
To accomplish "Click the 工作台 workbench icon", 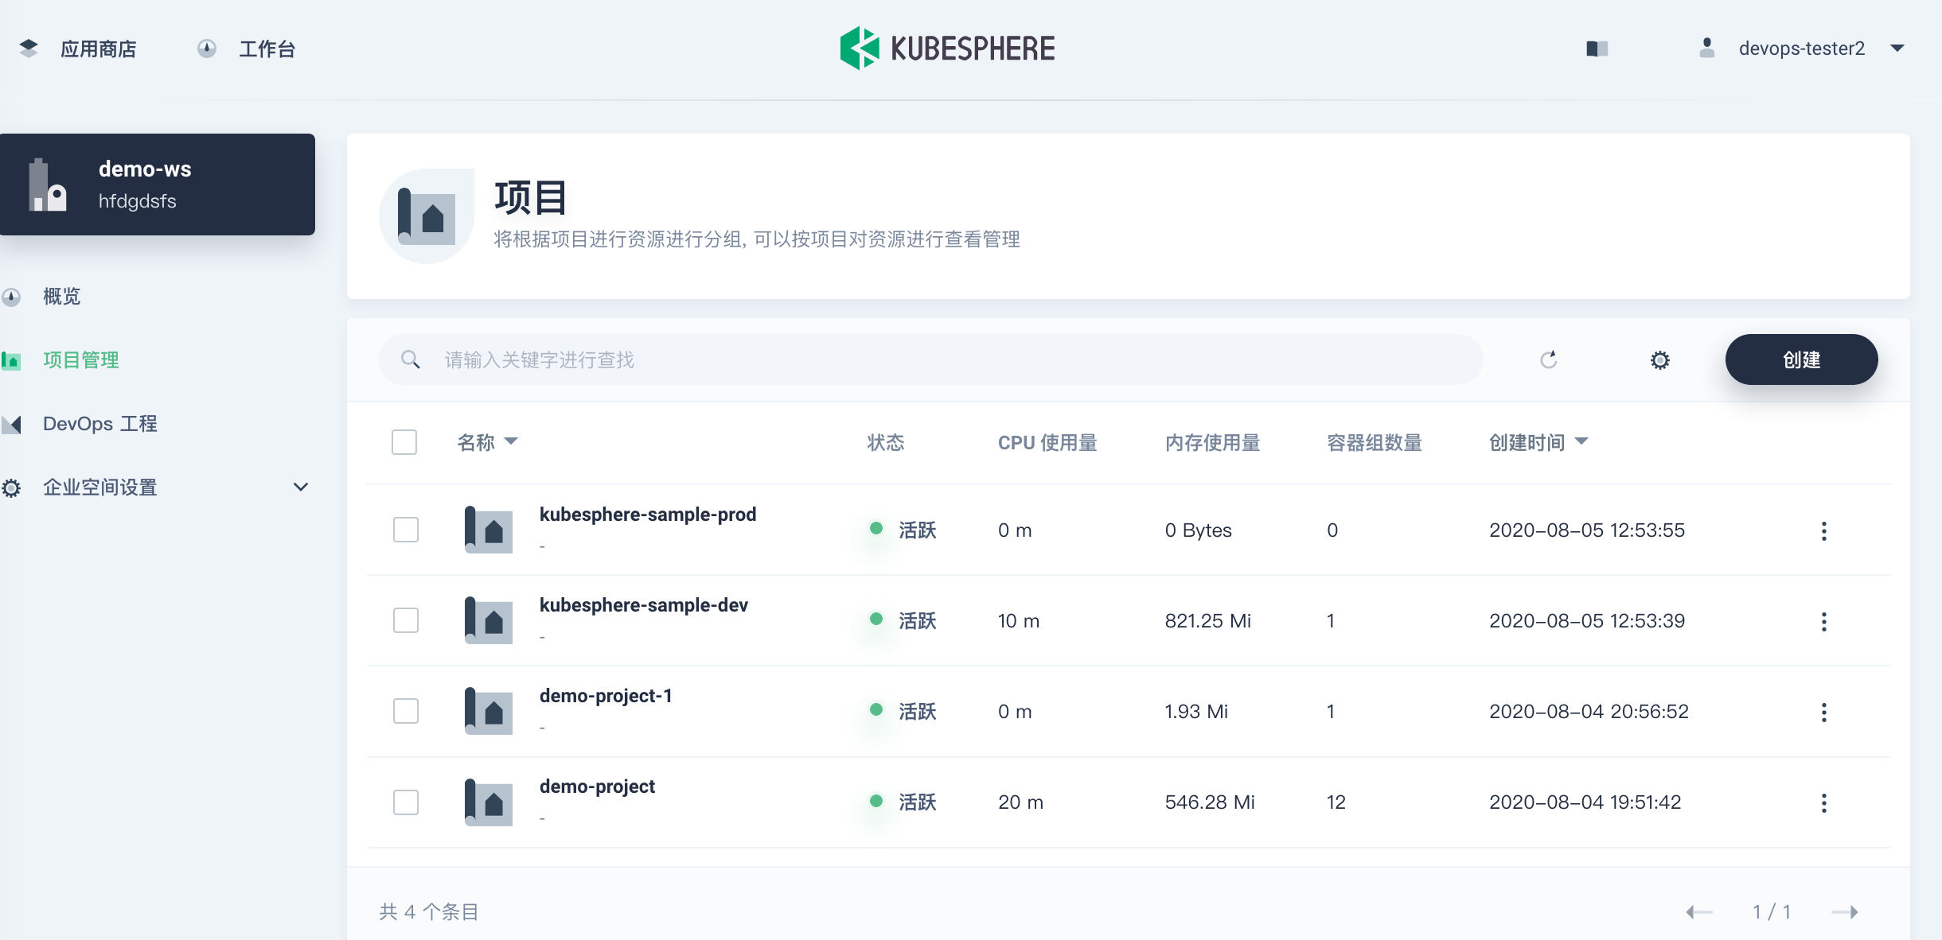I will pyautogui.click(x=206, y=48).
